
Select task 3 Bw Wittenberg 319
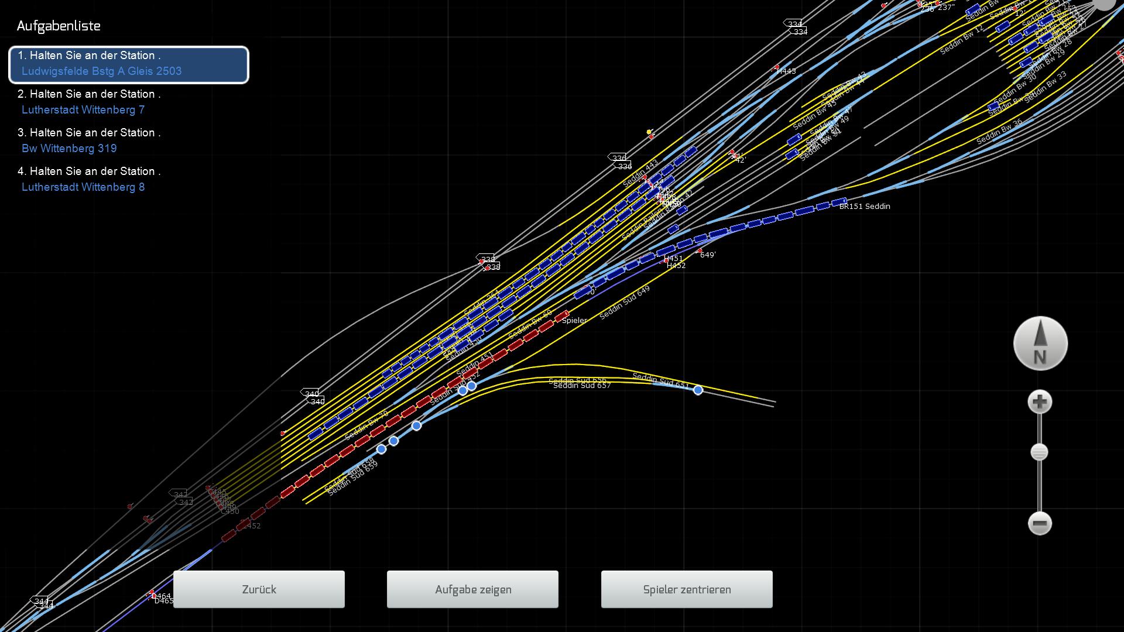click(x=69, y=148)
